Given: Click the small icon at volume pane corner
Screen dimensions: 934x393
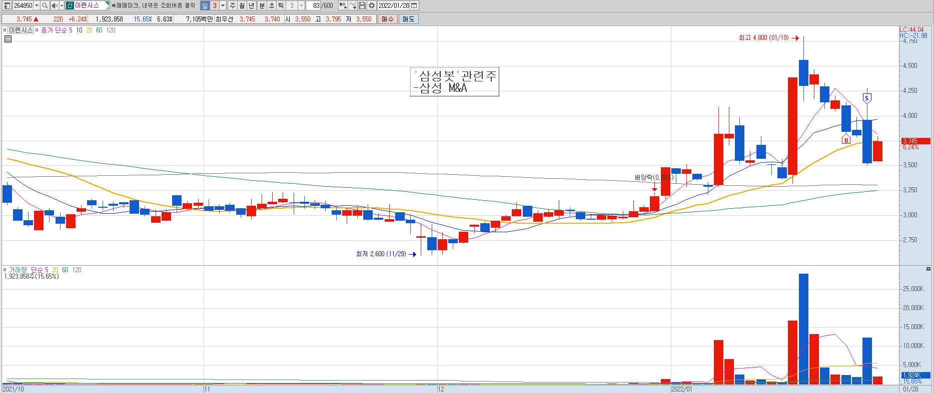Looking at the screenshot, I should click(928, 269).
